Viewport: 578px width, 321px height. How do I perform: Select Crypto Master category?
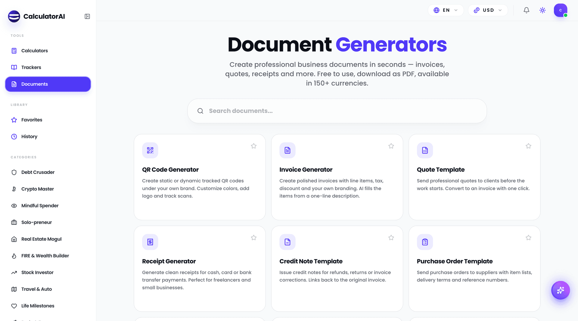(48, 189)
